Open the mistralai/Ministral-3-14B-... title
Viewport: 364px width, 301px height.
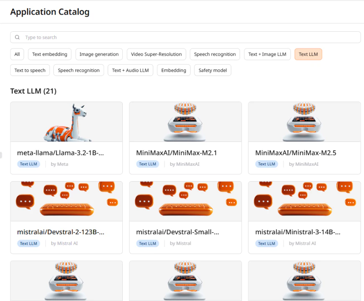tap(298, 232)
